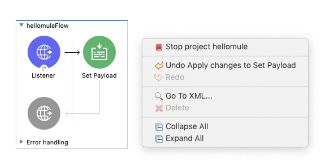Viewport: 330px width, 168px height.
Task: Click the Listener text label
Action: (x=44, y=75)
